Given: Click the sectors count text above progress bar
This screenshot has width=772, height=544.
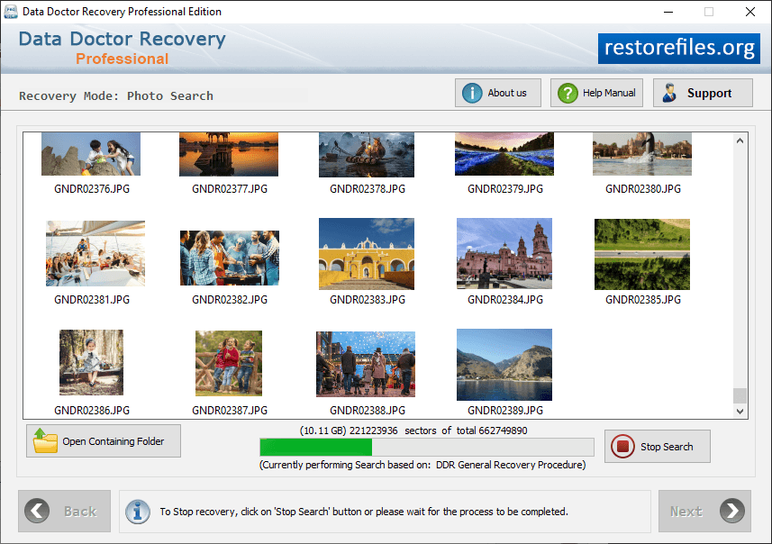Looking at the screenshot, I should [x=413, y=431].
